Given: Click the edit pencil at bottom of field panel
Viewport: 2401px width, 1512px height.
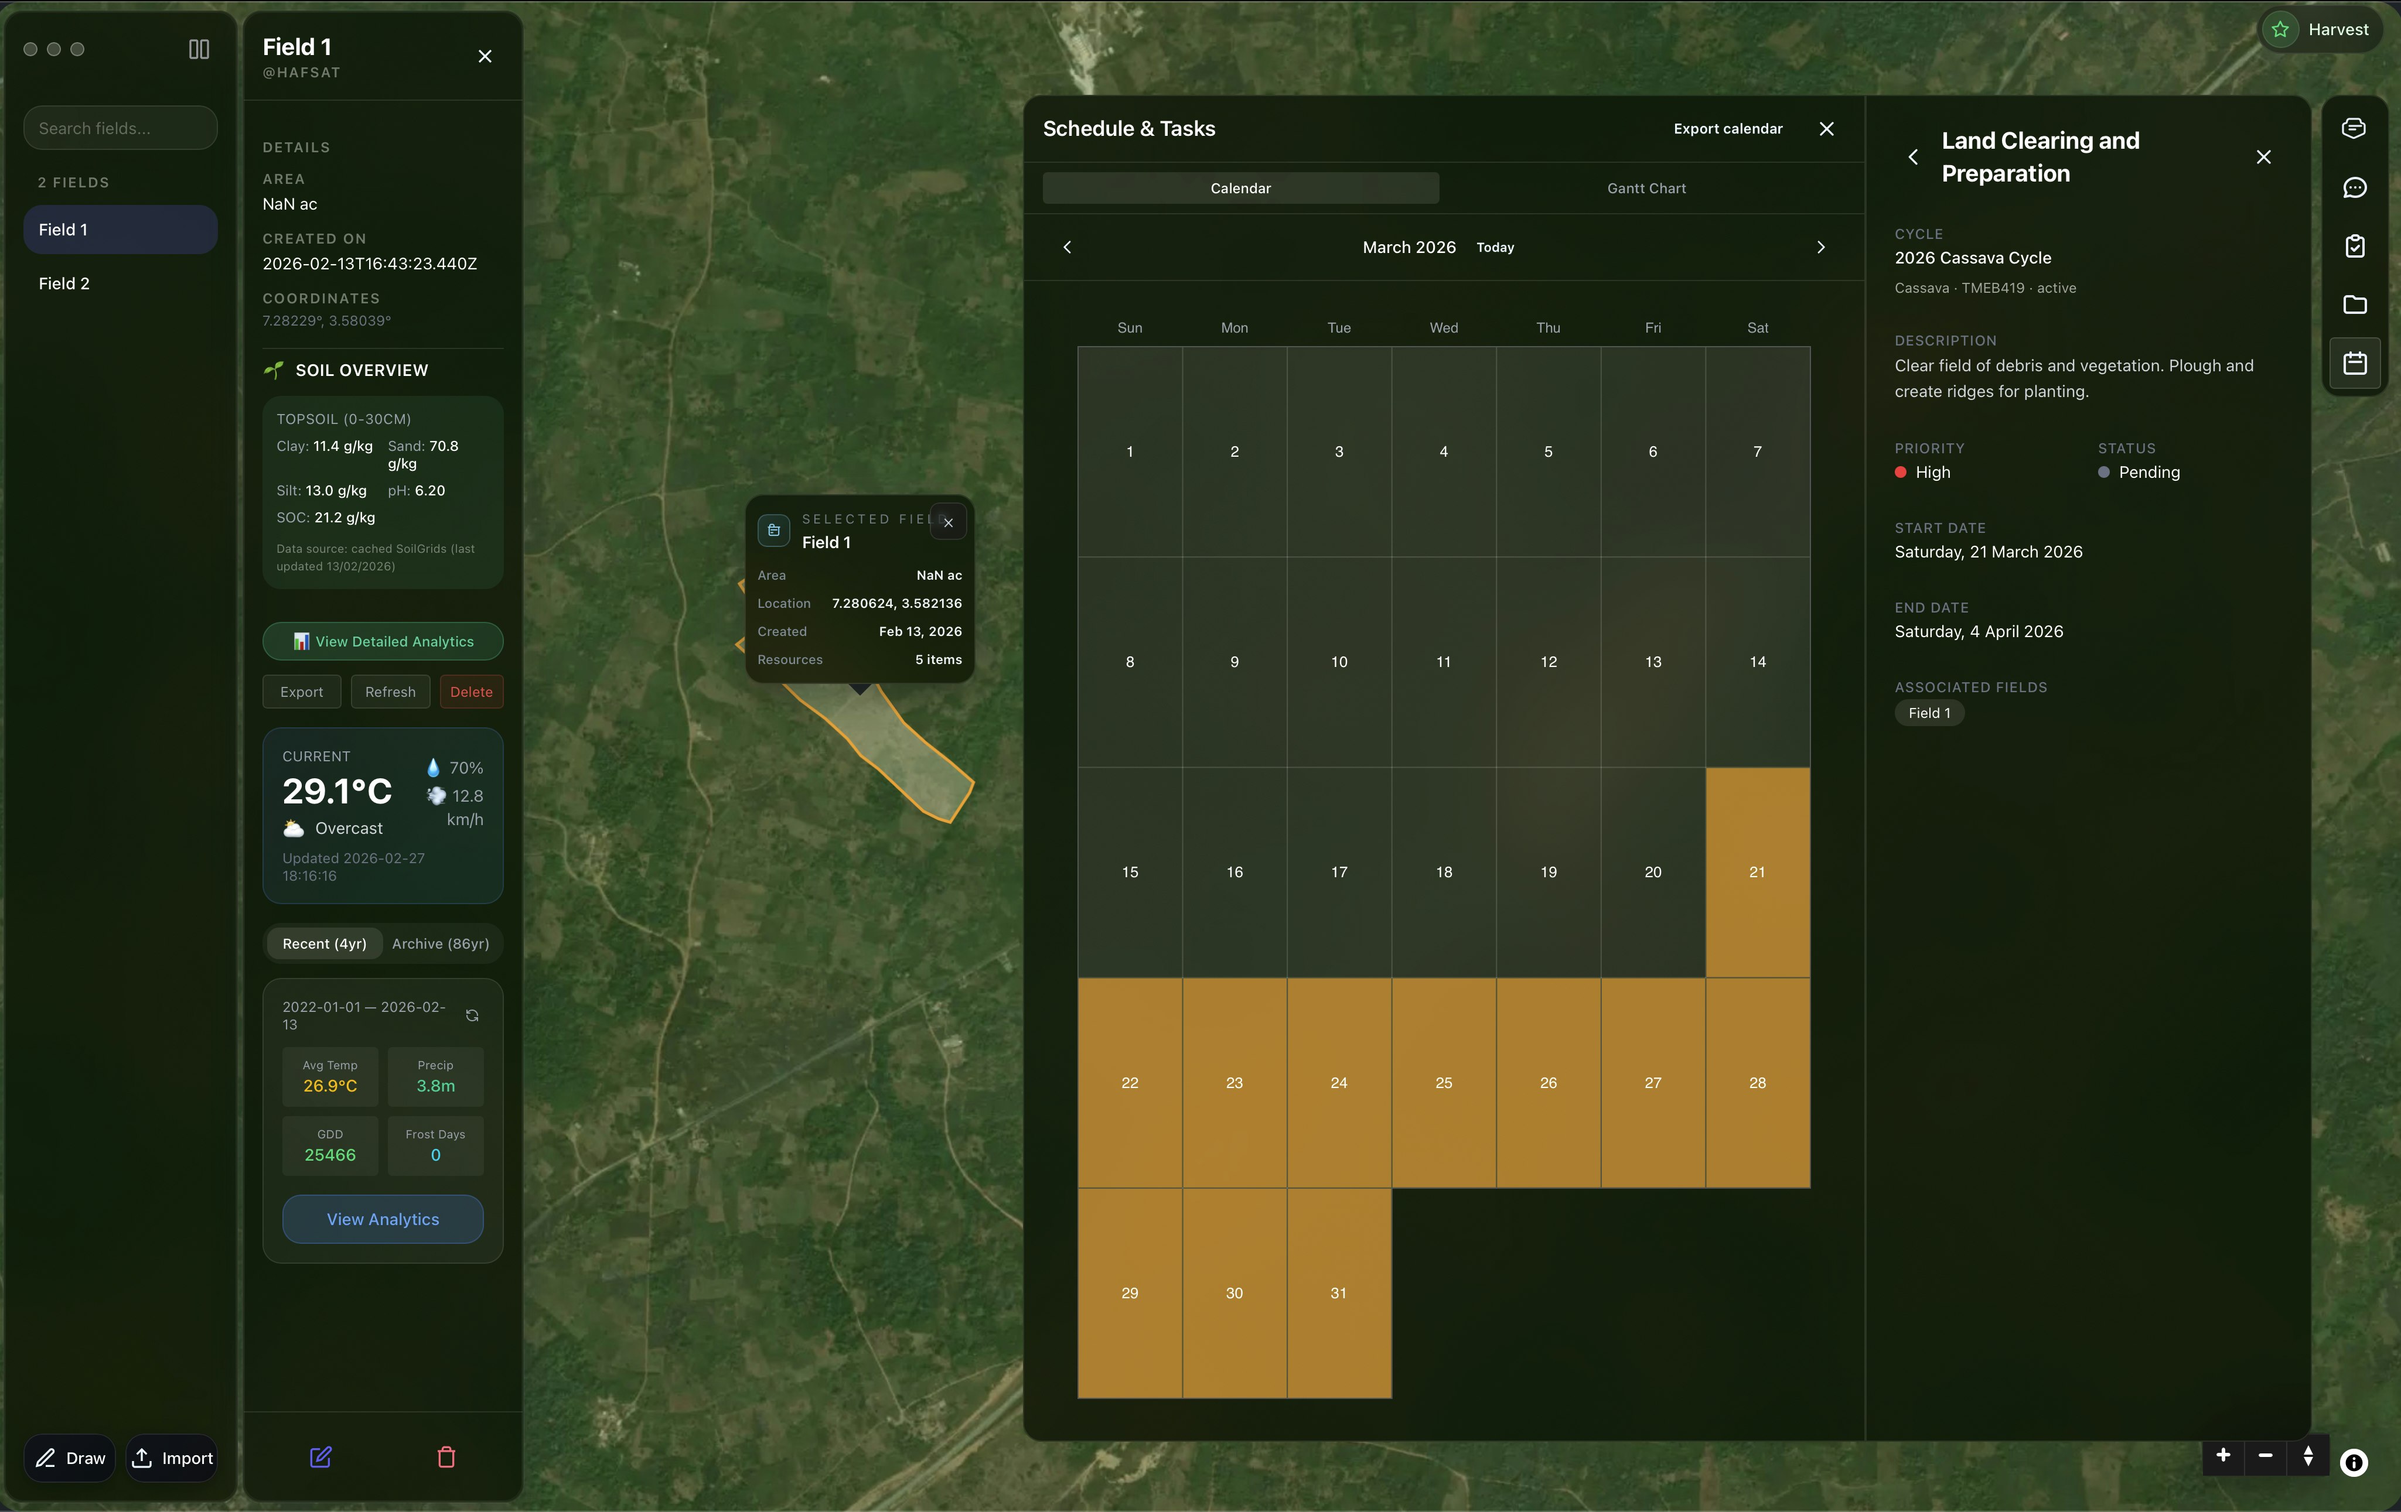Looking at the screenshot, I should (320, 1458).
